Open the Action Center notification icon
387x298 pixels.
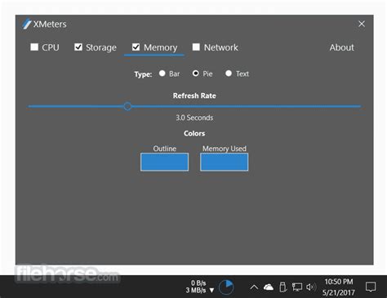[371, 287]
